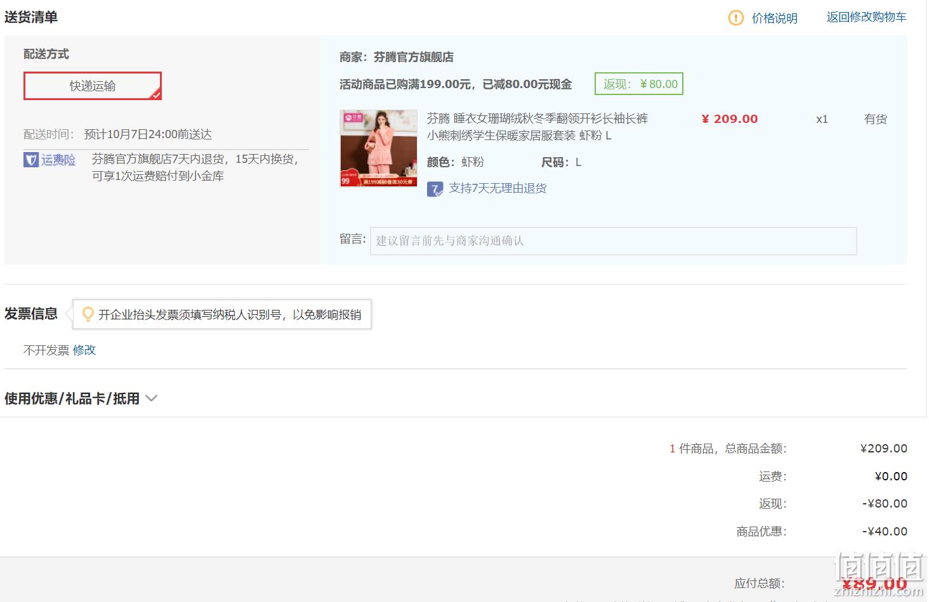Click the taxpayer ID invoice tip text
The width and height of the screenshot is (929, 602).
point(230,314)
